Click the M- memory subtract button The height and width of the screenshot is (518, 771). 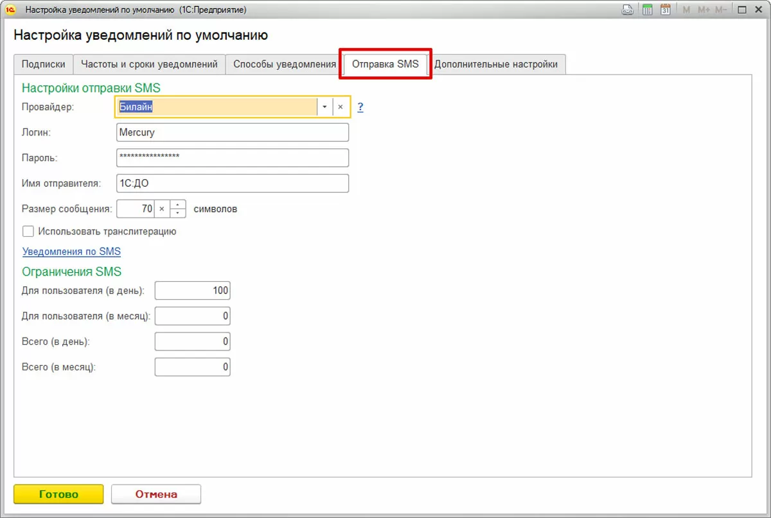(721, 10)
